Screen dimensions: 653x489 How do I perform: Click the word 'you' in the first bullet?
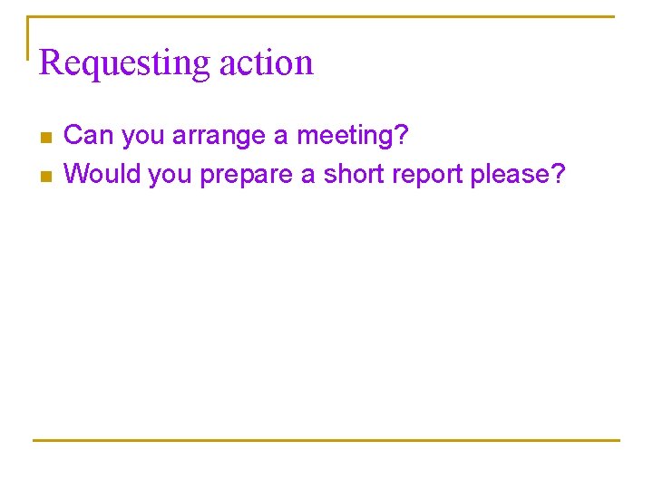(x=143, y=138)
